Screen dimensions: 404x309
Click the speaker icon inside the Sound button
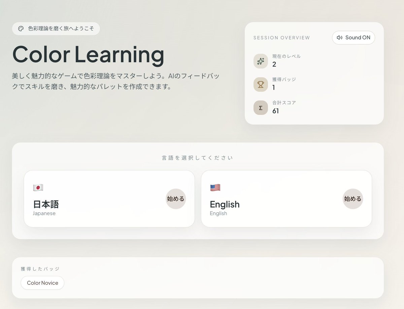coord(339,37)
